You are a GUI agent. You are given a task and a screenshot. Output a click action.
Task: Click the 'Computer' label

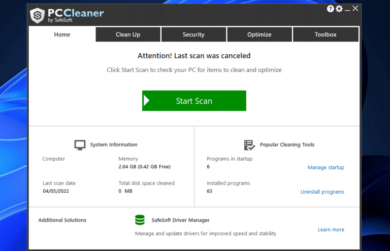coord(53,159)
